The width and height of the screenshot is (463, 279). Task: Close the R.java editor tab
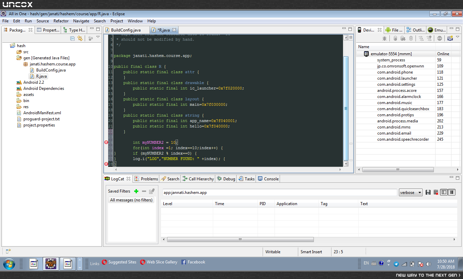[174, 30]
